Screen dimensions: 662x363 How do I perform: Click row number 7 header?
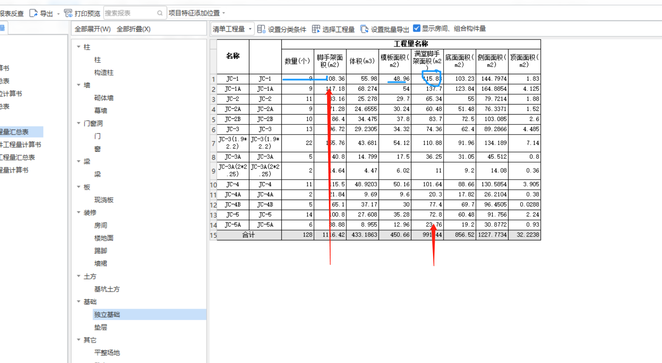pos(213,144)
